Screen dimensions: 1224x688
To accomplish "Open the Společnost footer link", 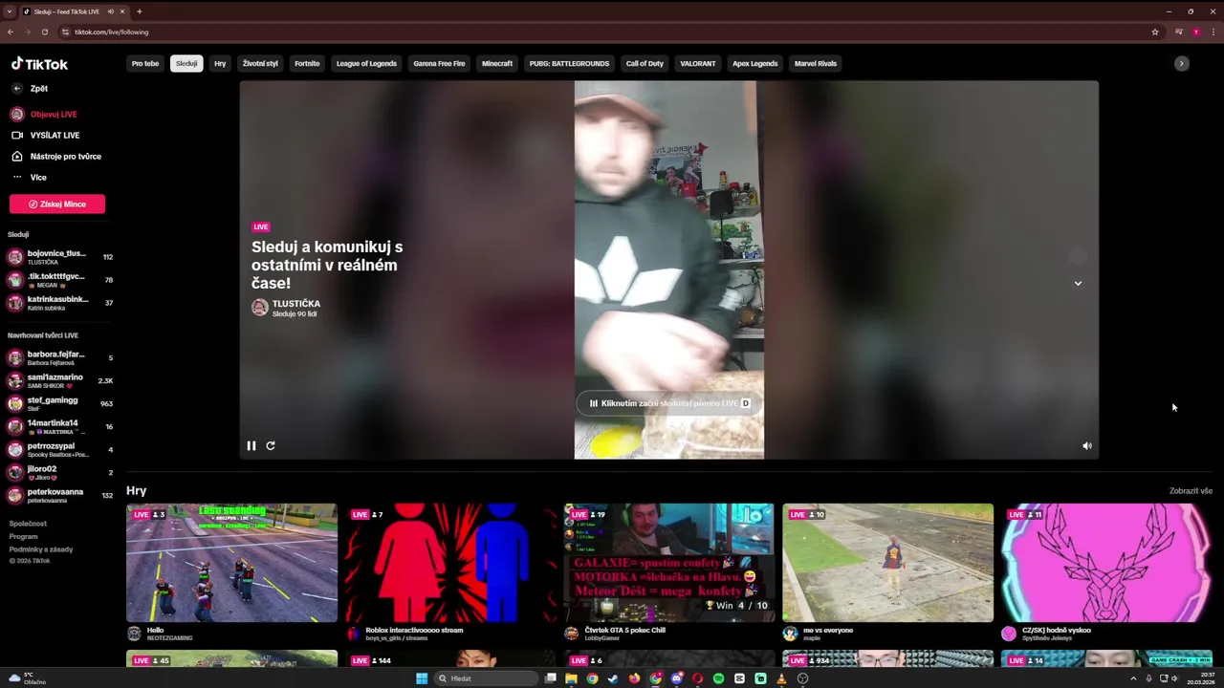I will pyautogui.click(x=28, y=524).
